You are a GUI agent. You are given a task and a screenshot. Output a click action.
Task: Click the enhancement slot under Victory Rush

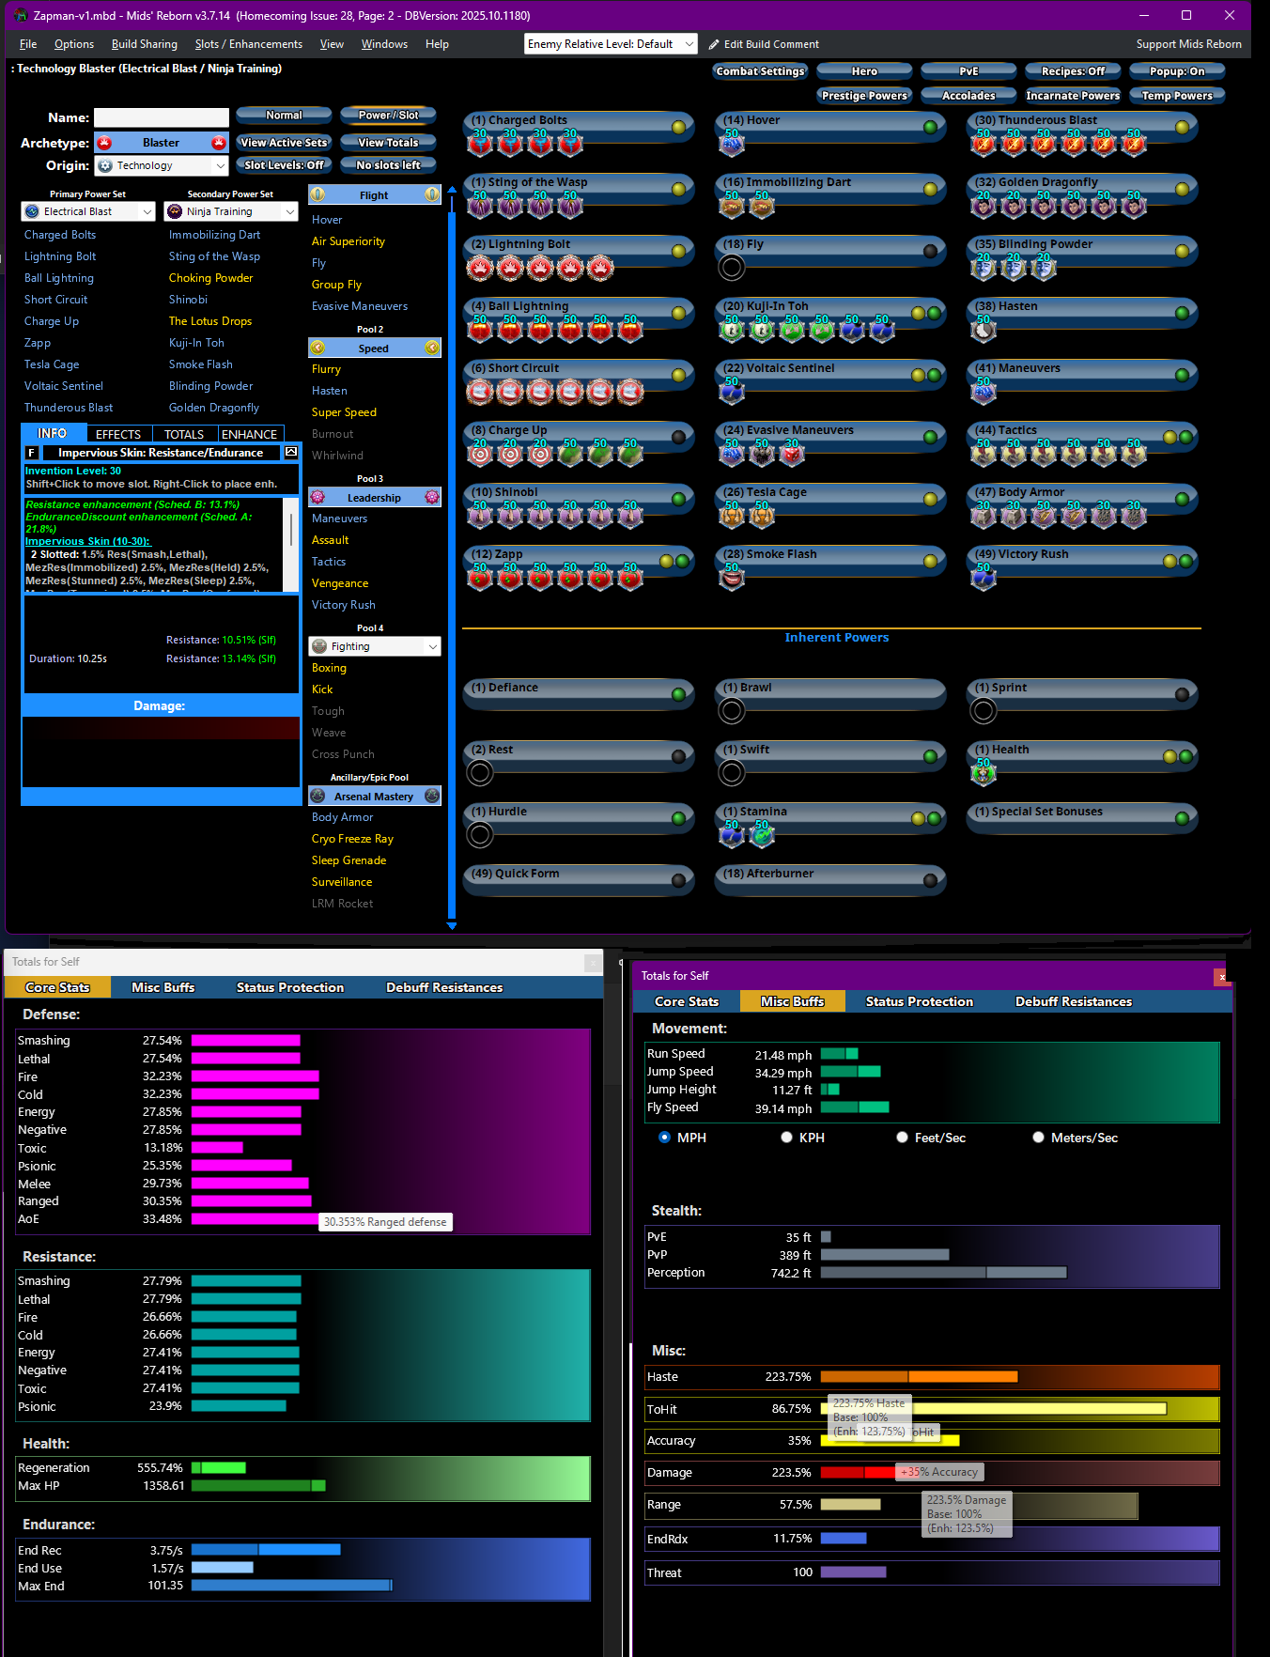pos(983,576)
